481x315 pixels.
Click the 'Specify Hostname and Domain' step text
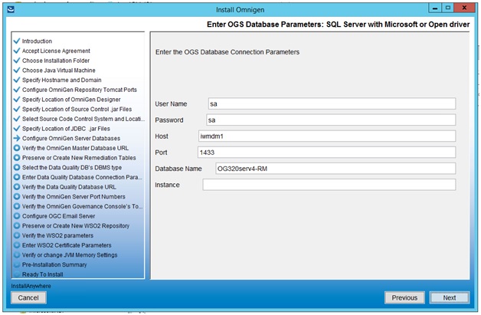coord(62,80)
